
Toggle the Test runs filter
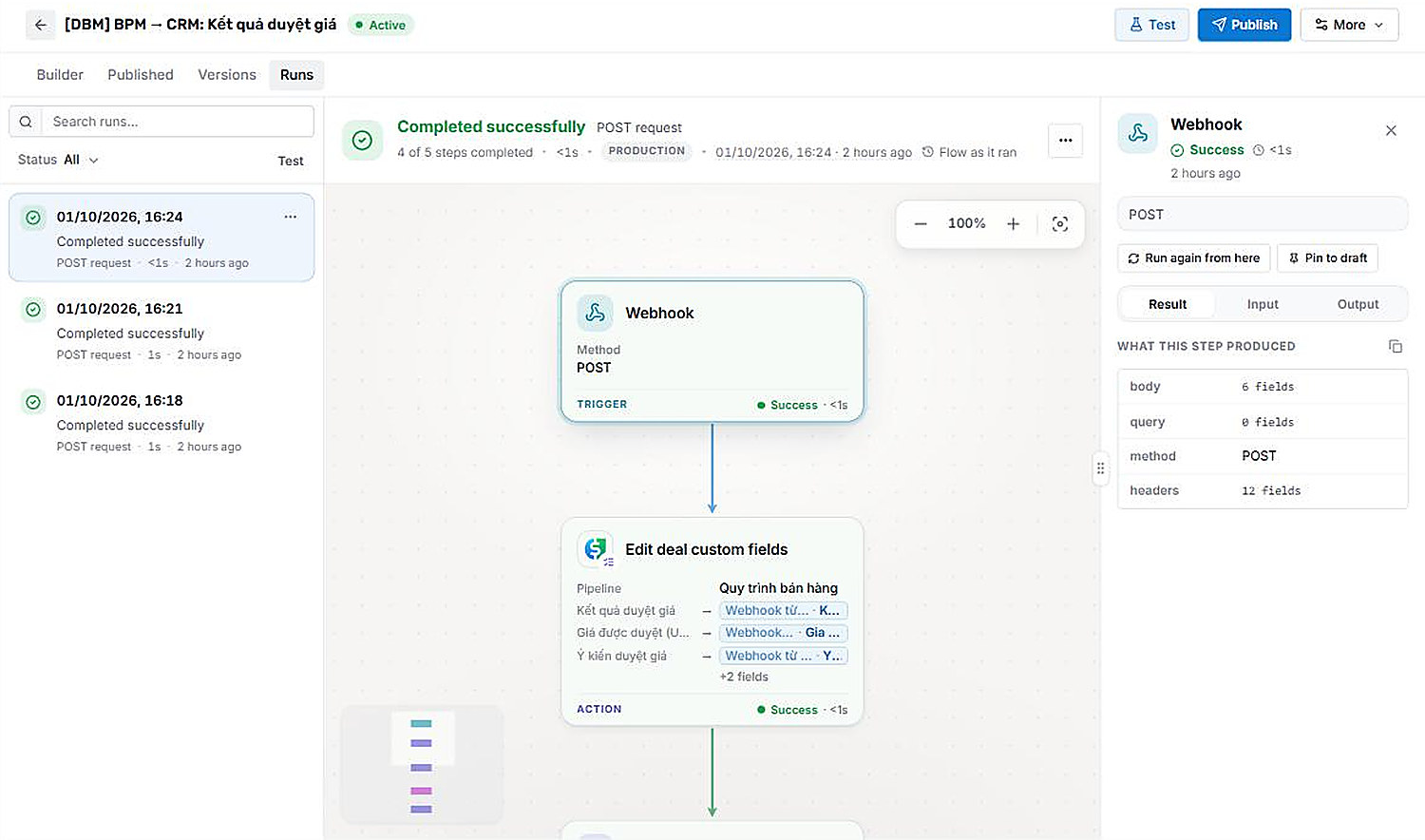click(291, 161)
